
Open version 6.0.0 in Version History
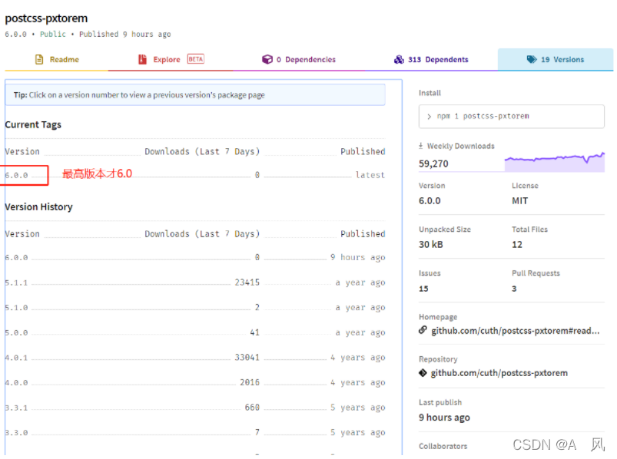point(17,258)
